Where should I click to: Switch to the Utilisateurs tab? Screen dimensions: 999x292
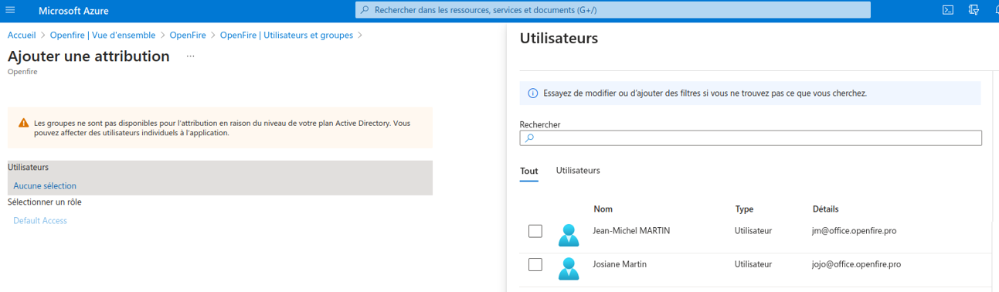click(x=578, y=170)
